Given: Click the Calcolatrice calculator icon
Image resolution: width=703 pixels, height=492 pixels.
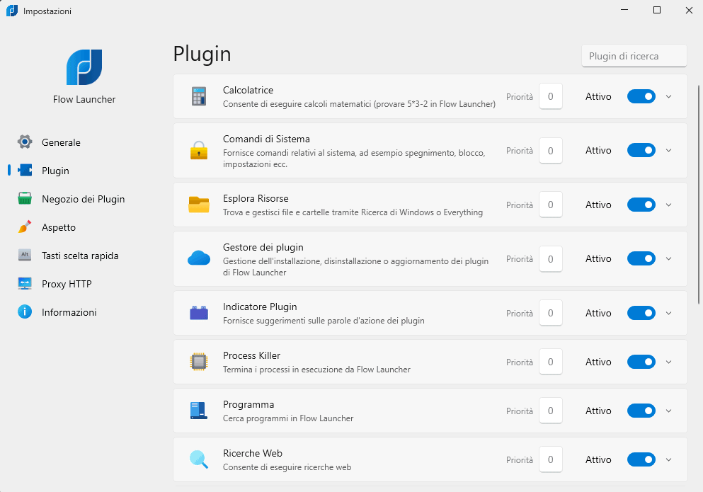Looking at the screenshot, I should 199,96.
